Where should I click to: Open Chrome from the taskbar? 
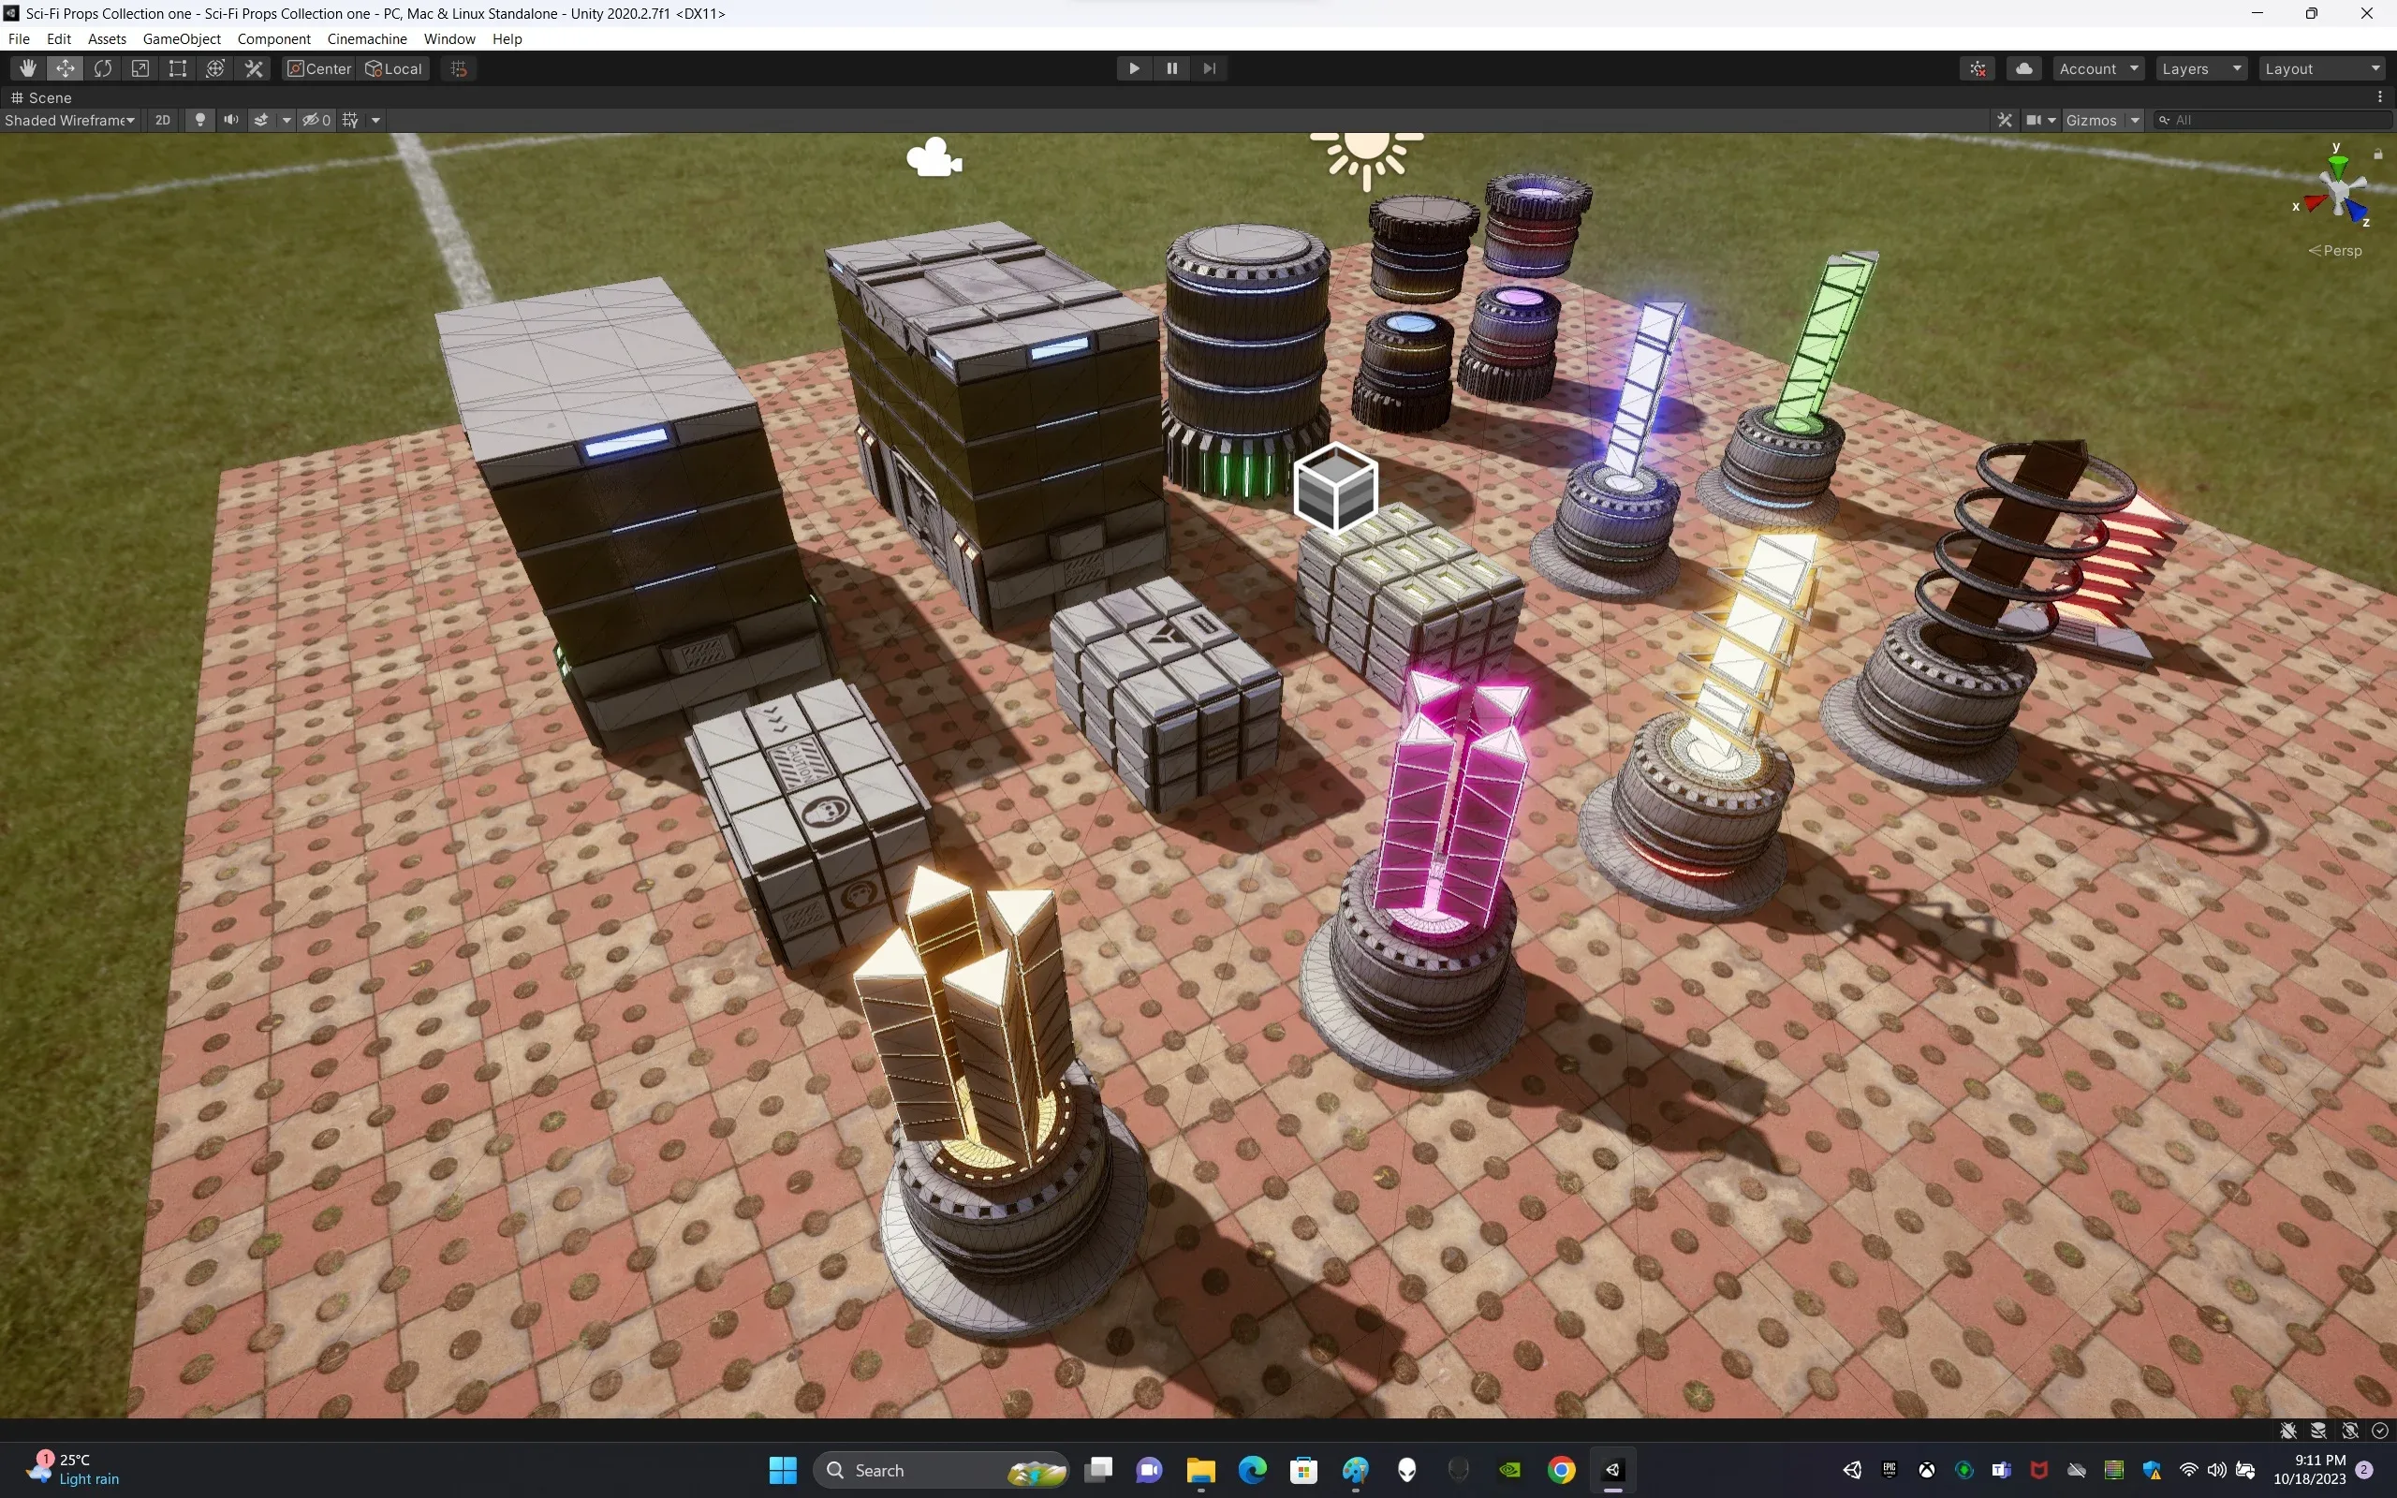pos(1561,1470)
